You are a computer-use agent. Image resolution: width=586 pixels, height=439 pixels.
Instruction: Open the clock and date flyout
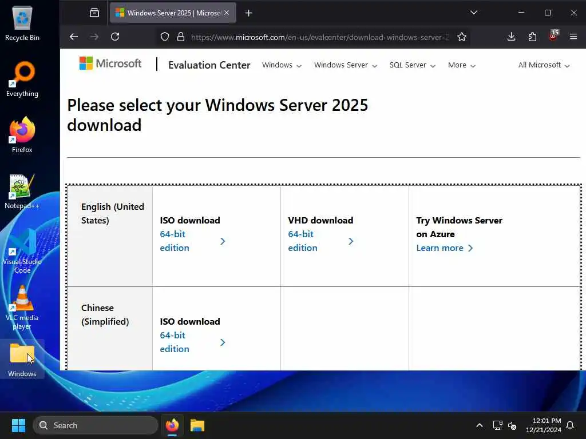544,425
